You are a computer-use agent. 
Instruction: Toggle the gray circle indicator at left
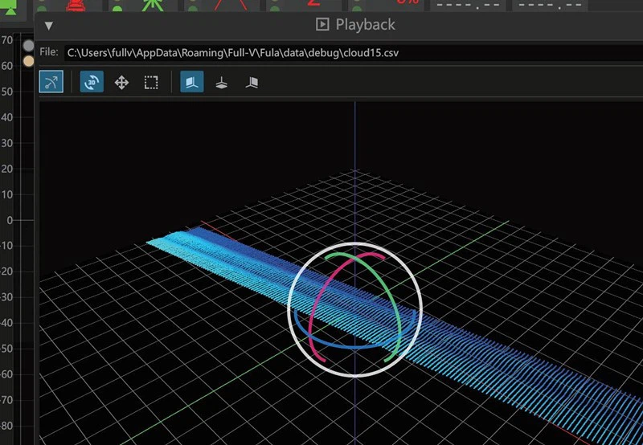29,46
